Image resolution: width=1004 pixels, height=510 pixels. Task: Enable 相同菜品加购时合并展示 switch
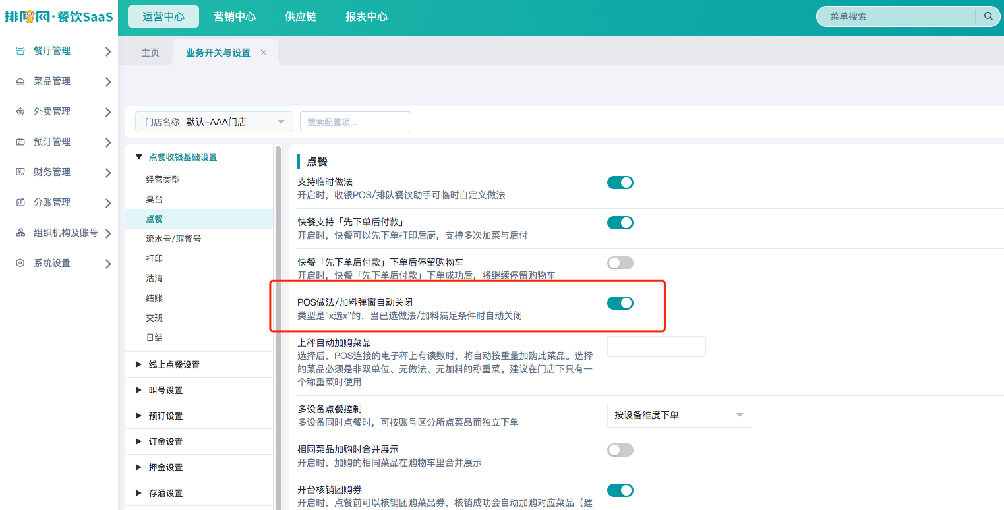pos(620,450)
